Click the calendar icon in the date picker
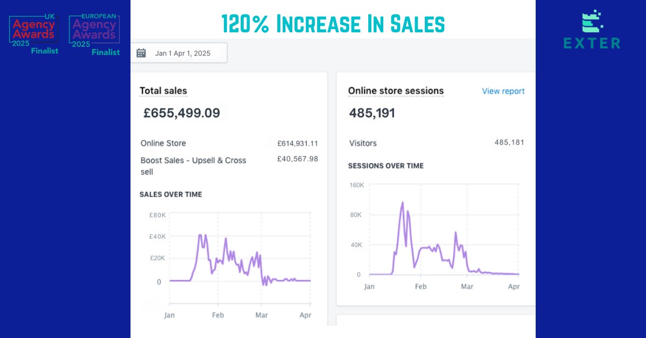Viewport: 646px width, 338px height. click(x=141, y=53)
